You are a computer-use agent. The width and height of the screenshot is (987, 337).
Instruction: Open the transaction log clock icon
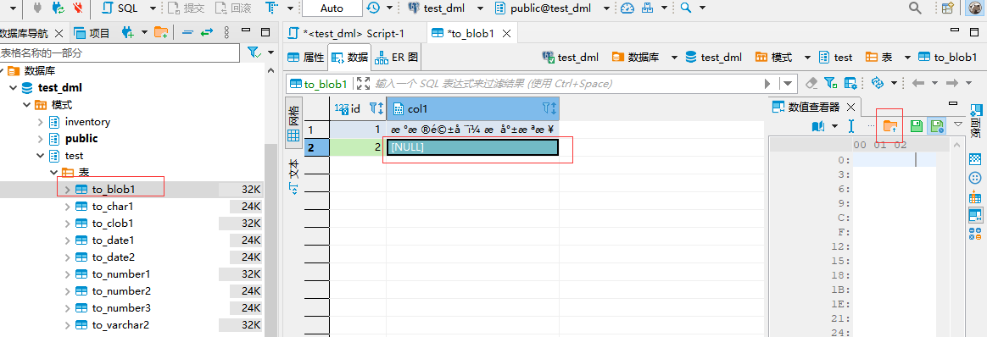coord(373,8)
